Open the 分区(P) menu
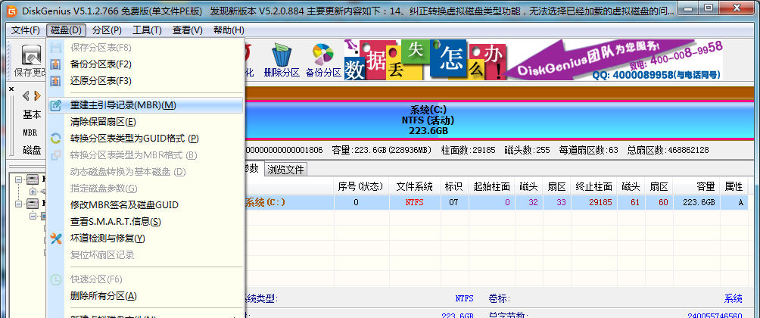Viewport: 760px width, 318px height. click(107, 30)
